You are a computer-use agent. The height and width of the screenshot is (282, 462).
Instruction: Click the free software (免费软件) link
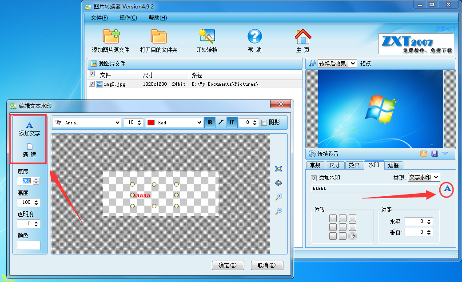(x=446, y=28)
